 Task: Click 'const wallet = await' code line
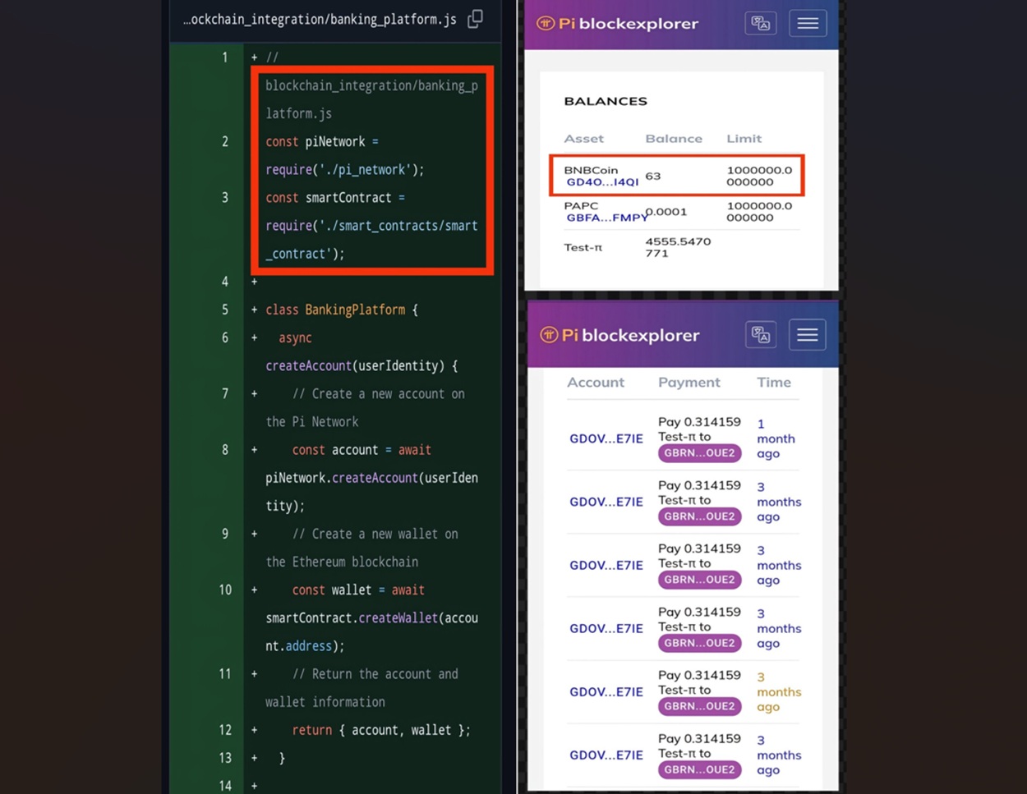click(358, 590)
